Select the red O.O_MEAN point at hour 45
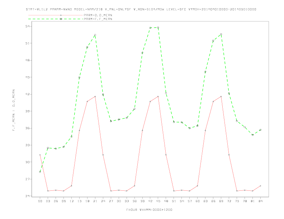The width and height of the screenshot is (284, 219). coord(158,97)
